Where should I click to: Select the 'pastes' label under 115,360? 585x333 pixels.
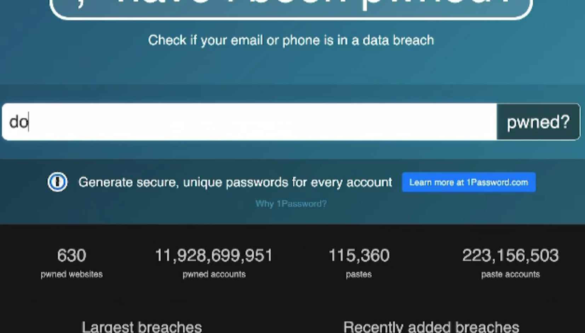(x=359, y=274)
